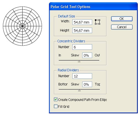Click the Radial Dividers skew slider handle

click(79, 90)
